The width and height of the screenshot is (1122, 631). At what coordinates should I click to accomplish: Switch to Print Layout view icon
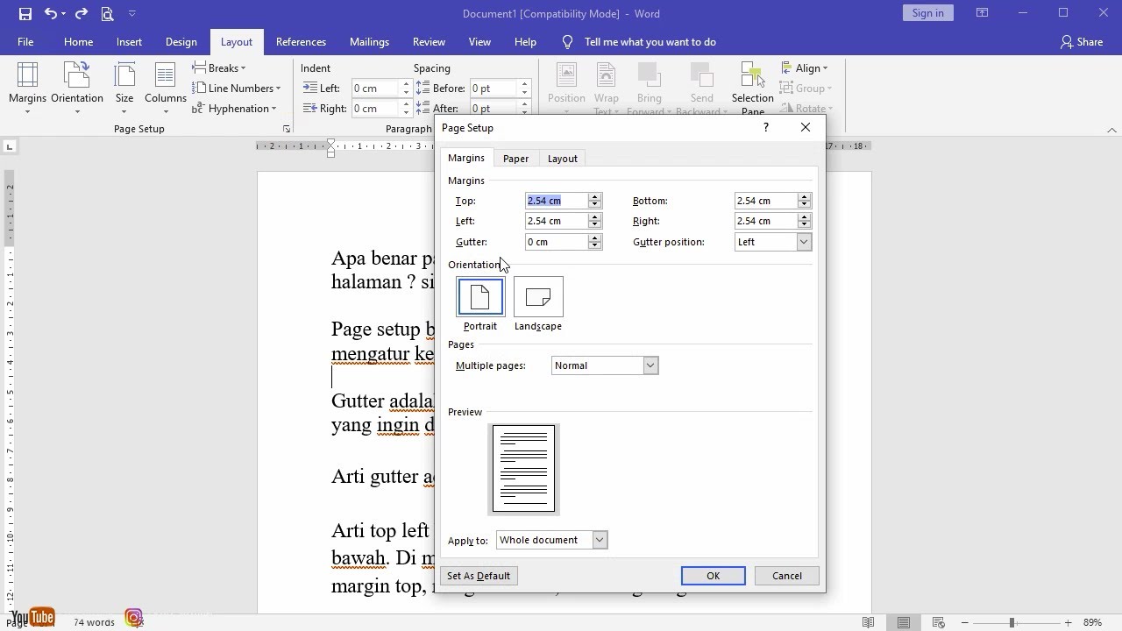click(x=903, y=622)
